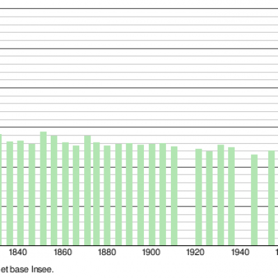Click the 1880 x-axis year label
The height and width of the screenshot is (278, 278).
(107, 252)
